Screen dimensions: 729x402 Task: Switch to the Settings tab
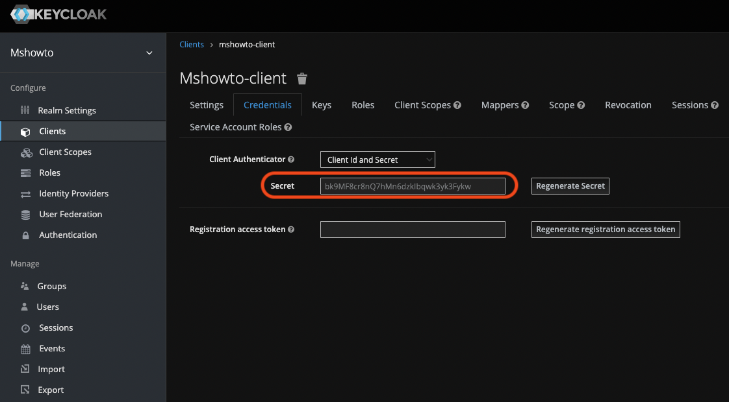click(207, 105)
